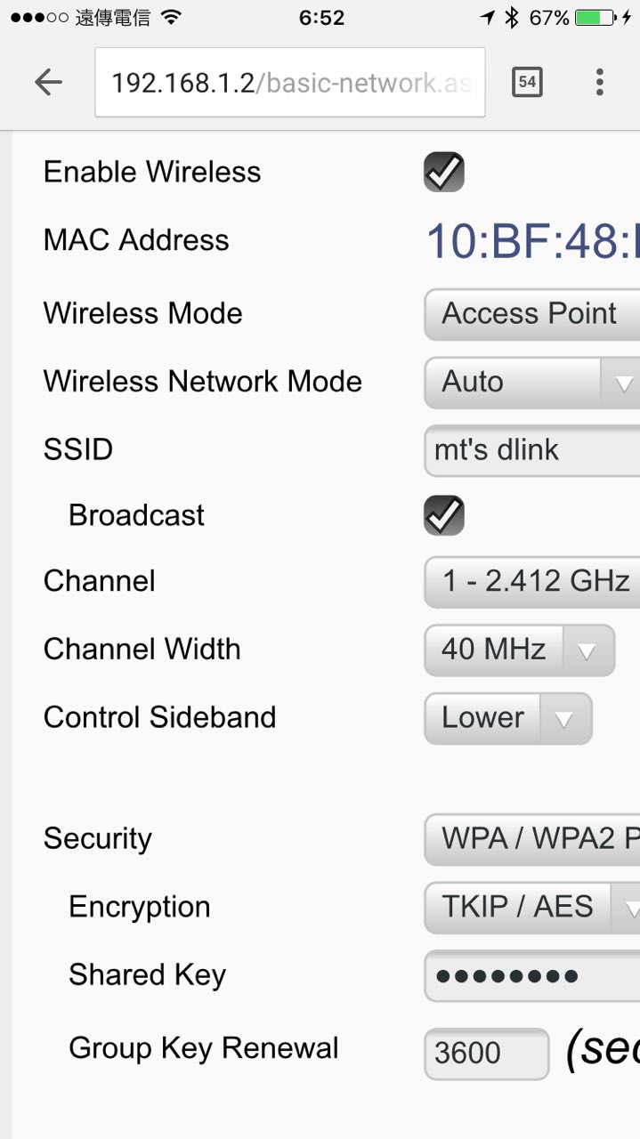
Task: Open the tab switcher showing 54 tabs
Action: (x=527, y=83)
